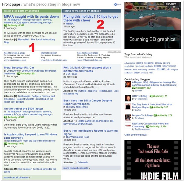The width and height of the screenshot is (184, 181).
Task: Open Truthdig - Reports attention link
Action: 87,91
